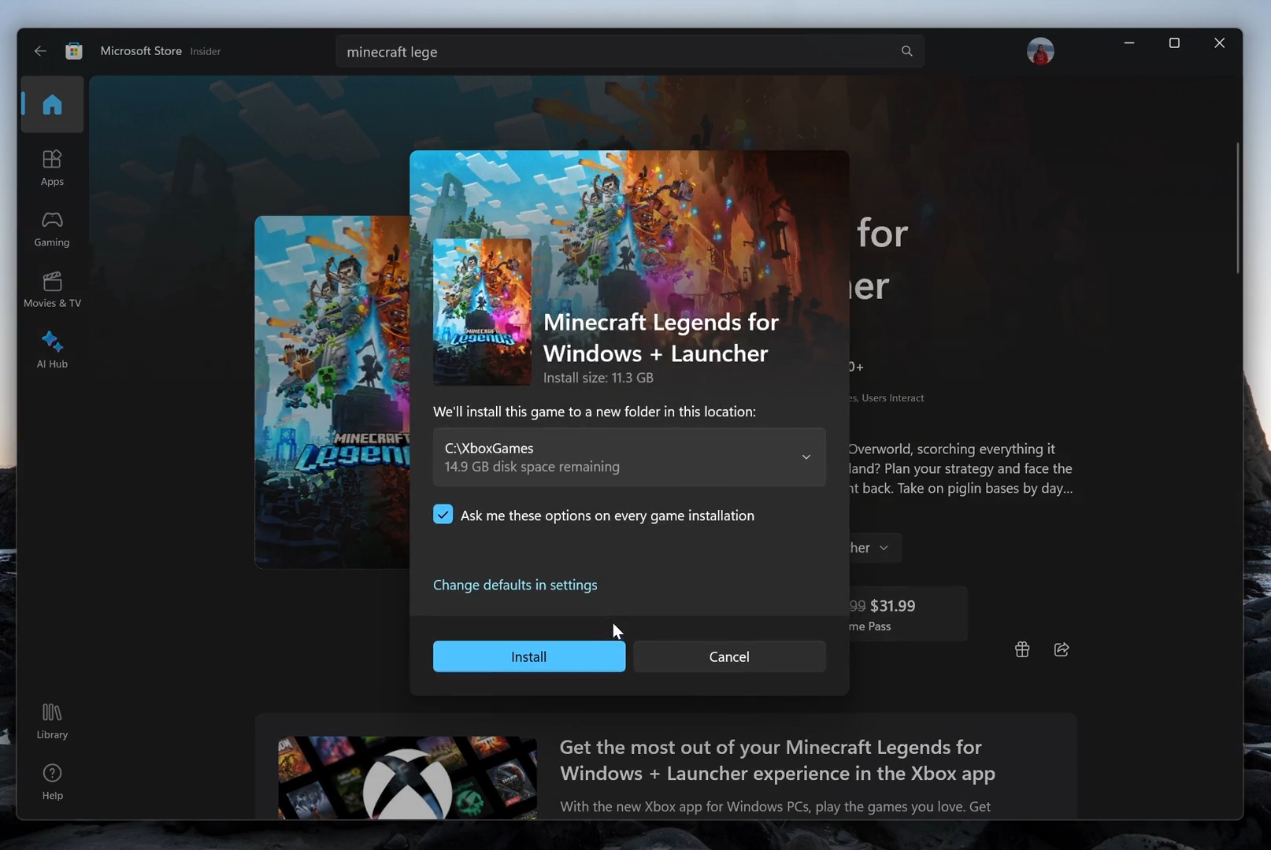Click the search field with minecraft lege
Image resolution: width=1271 pixels, height=850 pixels.
[630, 51]
